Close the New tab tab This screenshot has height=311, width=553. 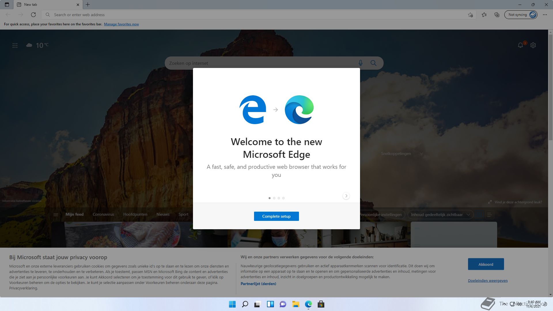pos(78,5)
